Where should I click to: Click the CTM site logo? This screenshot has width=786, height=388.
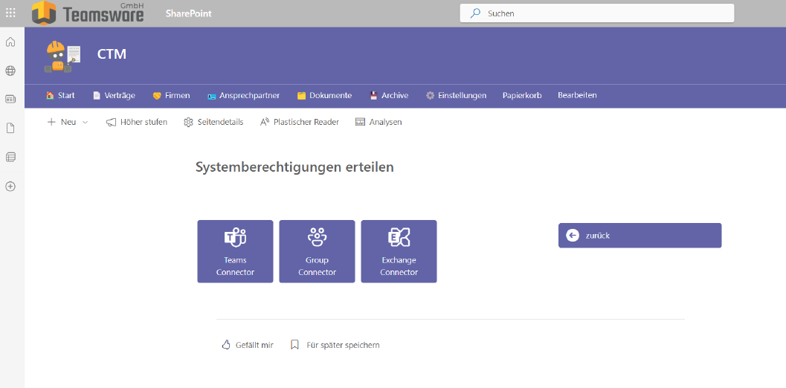pos(62,56)
